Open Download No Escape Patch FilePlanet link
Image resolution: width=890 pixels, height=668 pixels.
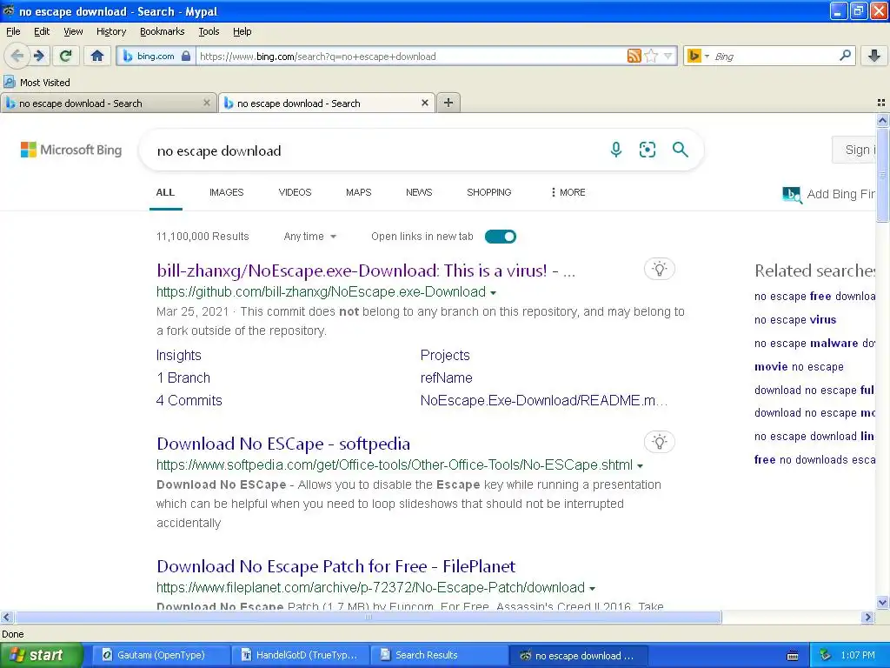tap(336, 566)
